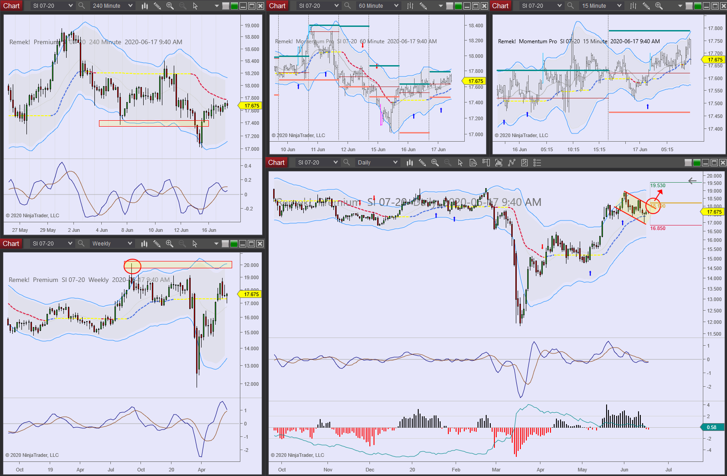This screenshot has height=476, width=727.
Task: Open the Daily interval dropdown
Action: pyautogui.click(x=378, y=163)
